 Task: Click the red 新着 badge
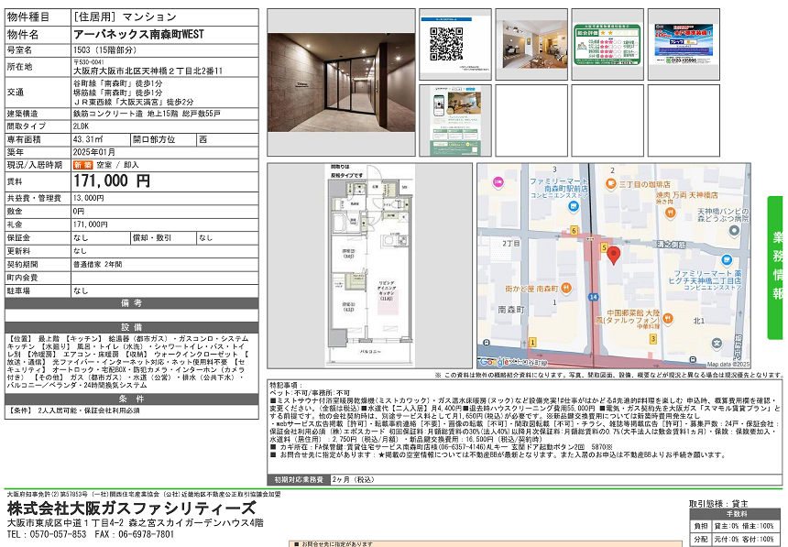point(82,165)
